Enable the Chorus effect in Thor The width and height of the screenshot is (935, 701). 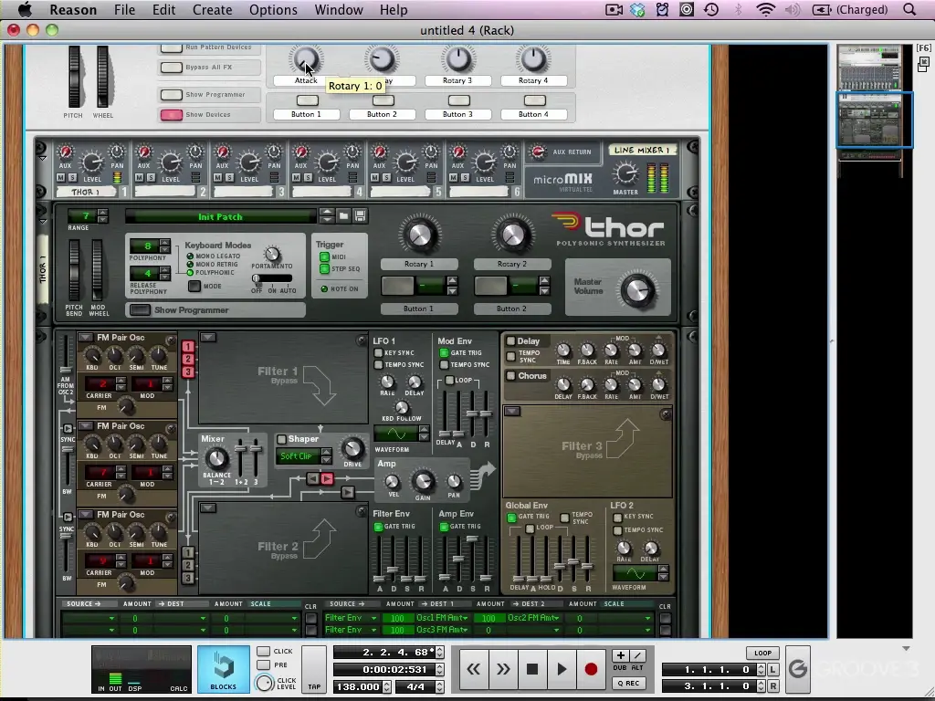click(510, 375)
